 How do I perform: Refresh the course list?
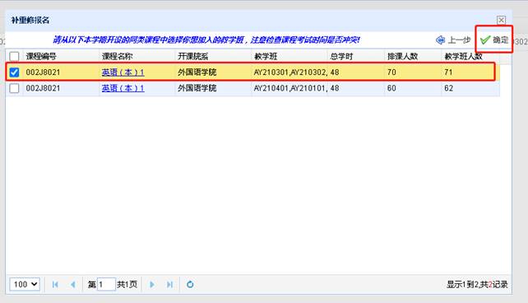coord(190,284)
